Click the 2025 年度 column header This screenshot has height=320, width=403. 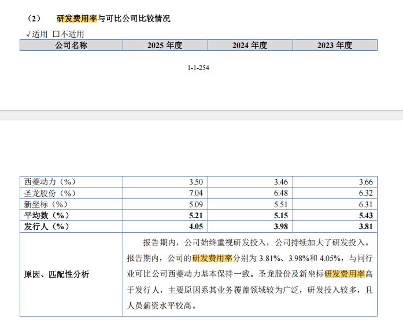(165, 45)
